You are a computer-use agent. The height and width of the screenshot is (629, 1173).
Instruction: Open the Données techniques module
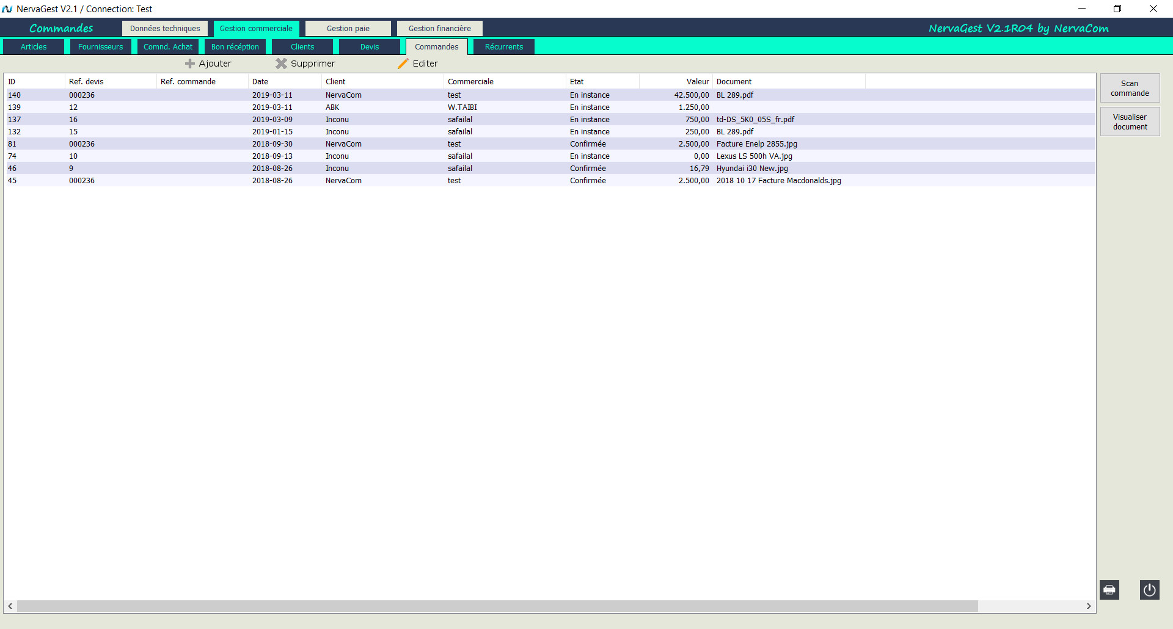click(x=165, y=29)
